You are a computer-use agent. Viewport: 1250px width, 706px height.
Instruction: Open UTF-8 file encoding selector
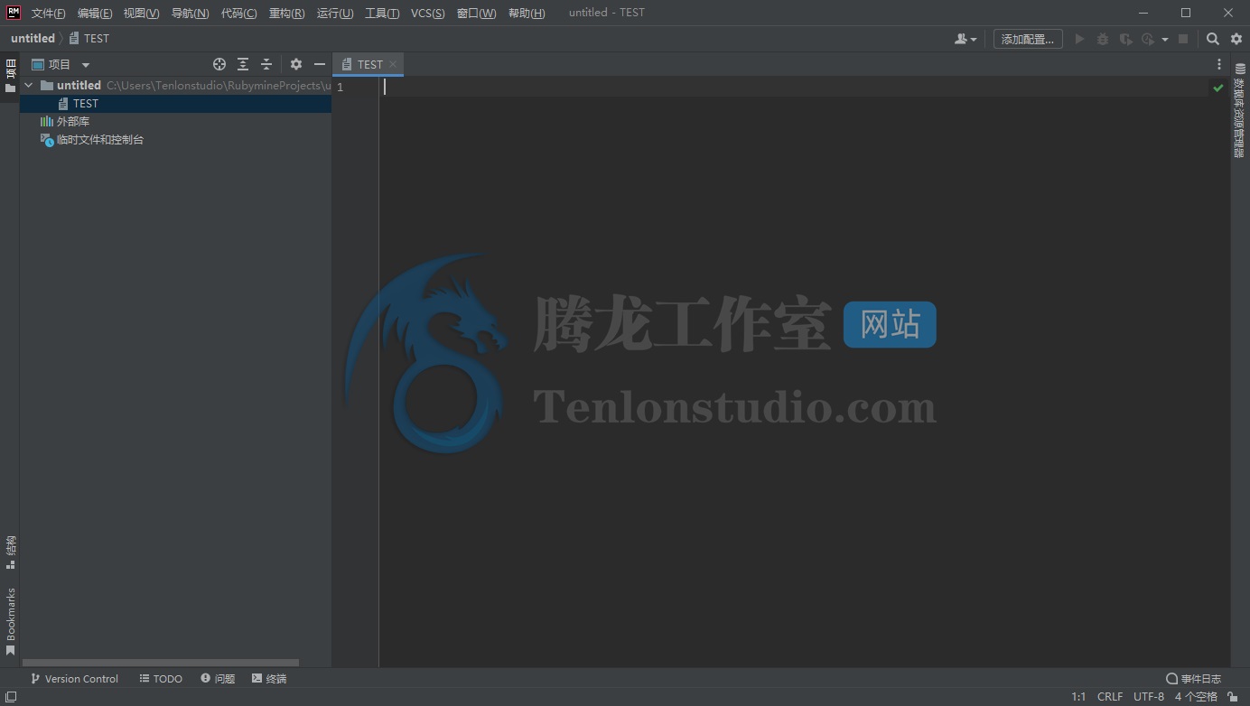coord(1149,697)
